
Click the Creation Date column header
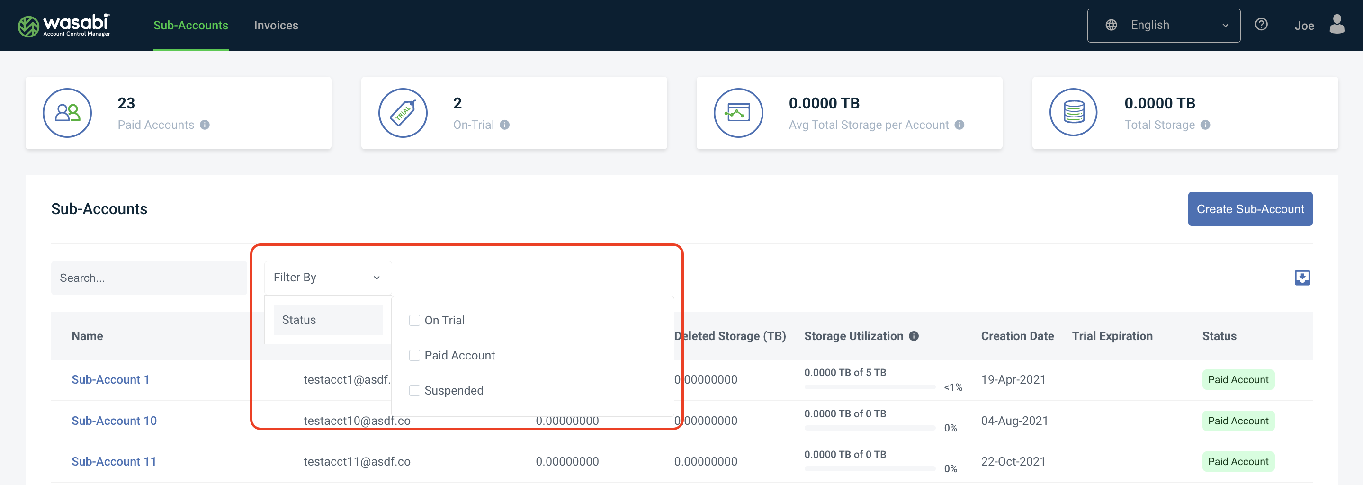coord(1017,336)
